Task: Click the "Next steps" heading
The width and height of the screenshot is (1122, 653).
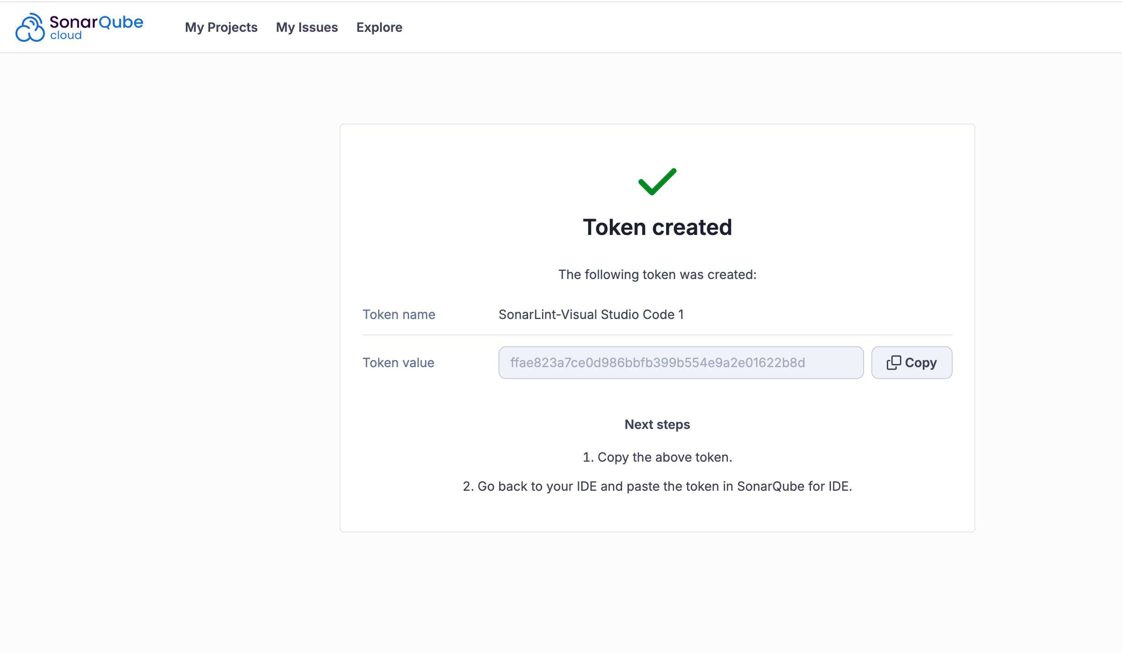Action: pos(657,424)
